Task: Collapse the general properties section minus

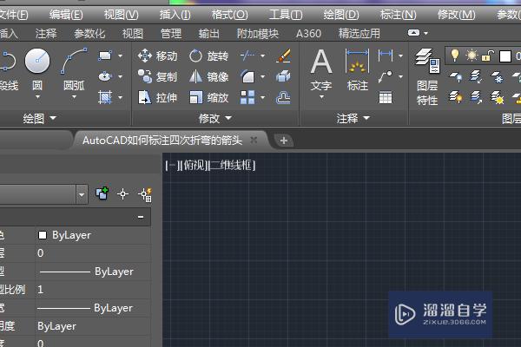Action: (x=141, y=217)
